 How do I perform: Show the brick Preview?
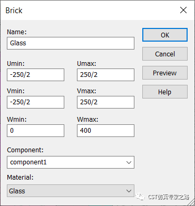click(165, 73)
